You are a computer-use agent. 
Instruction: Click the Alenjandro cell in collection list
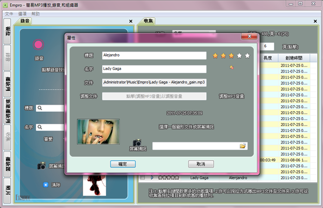tap(238, 178)
